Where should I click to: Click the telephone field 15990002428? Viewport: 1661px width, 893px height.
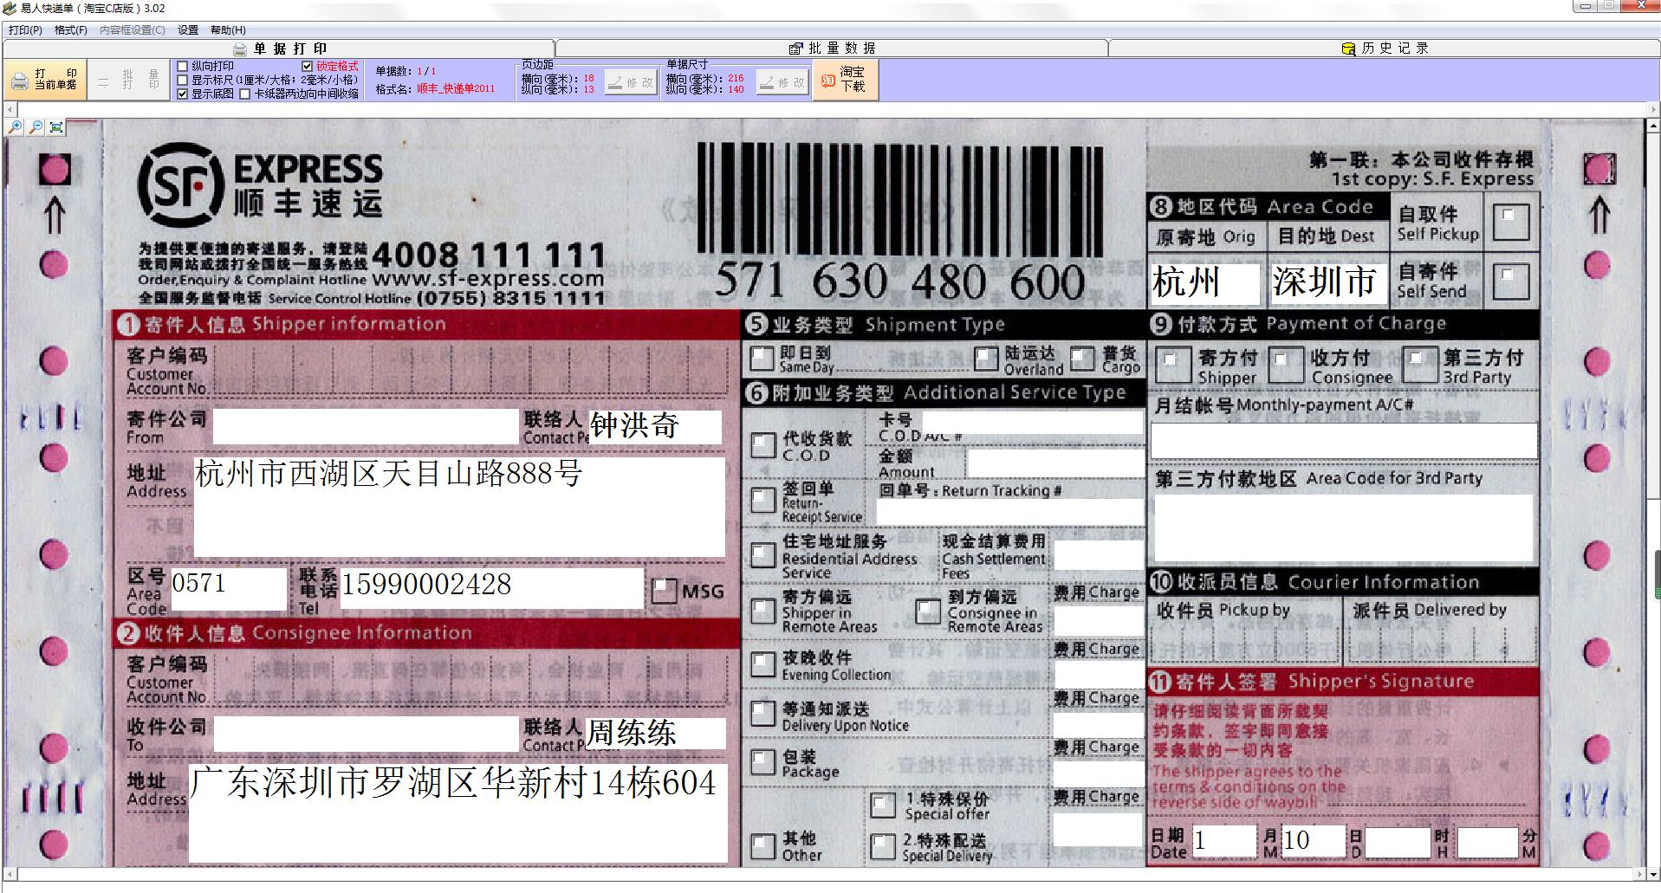click(492, 589)
